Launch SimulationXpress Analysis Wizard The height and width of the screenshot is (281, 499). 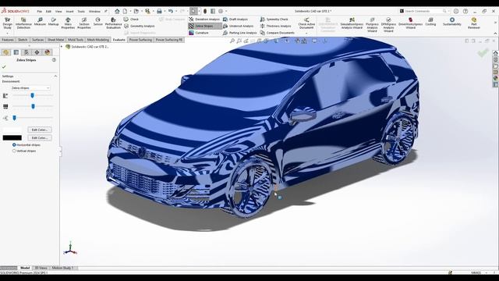352,23
